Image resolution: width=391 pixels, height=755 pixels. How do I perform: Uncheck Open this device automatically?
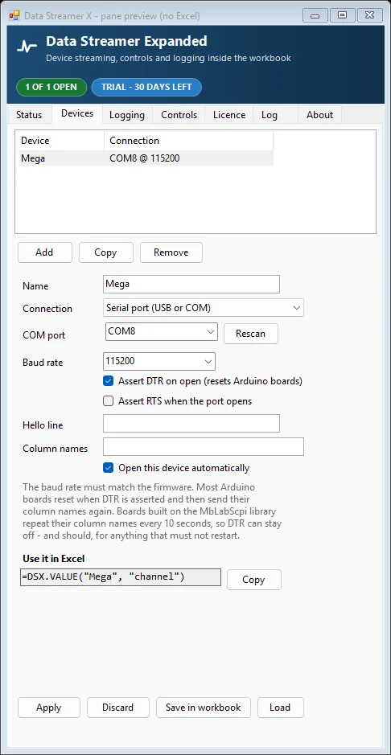[109, 467]
